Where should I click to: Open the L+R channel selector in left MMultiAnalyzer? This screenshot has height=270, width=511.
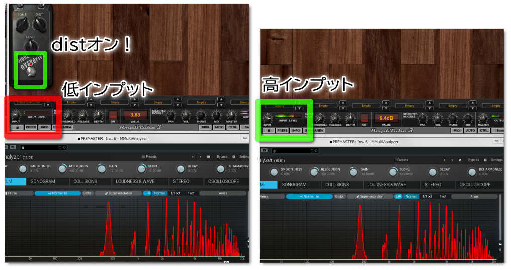[147, 193]
